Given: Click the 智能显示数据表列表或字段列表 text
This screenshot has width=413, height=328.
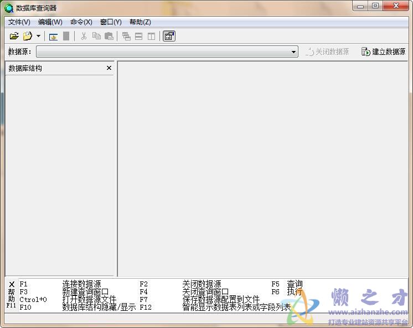Looking at the screenshot, I should 236,307.
